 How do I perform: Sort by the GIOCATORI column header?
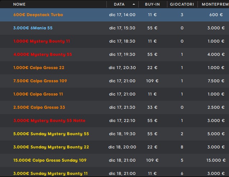tap(182, 4)
